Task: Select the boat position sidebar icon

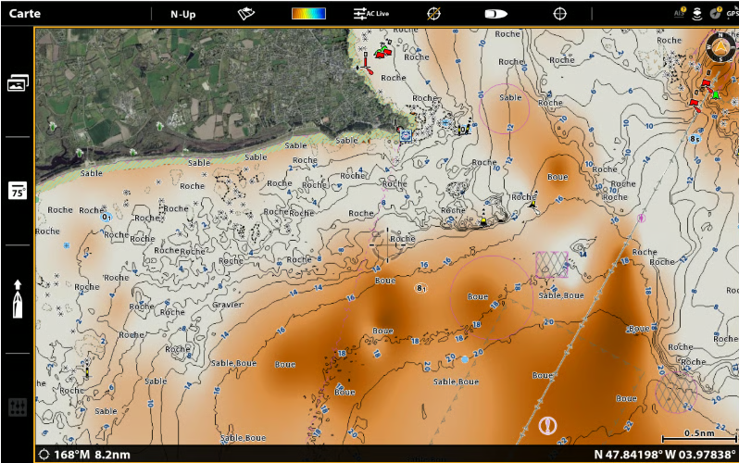Action: click(18, 298)
